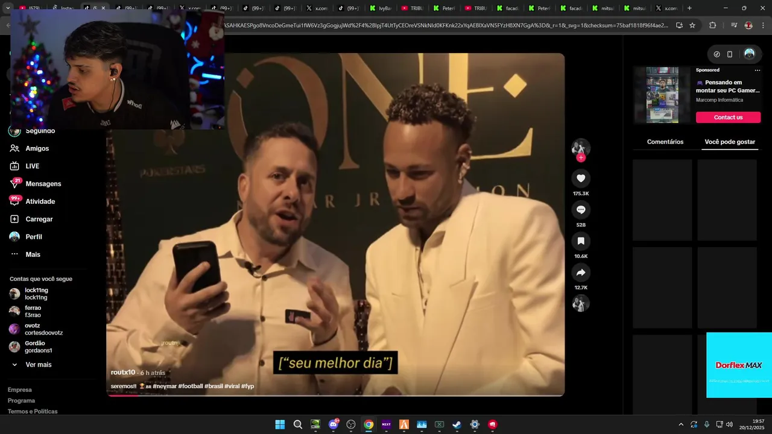The image size is (772, 434).
Task: Open Perfil in the sidebar
Action: [x=34, y=237]
